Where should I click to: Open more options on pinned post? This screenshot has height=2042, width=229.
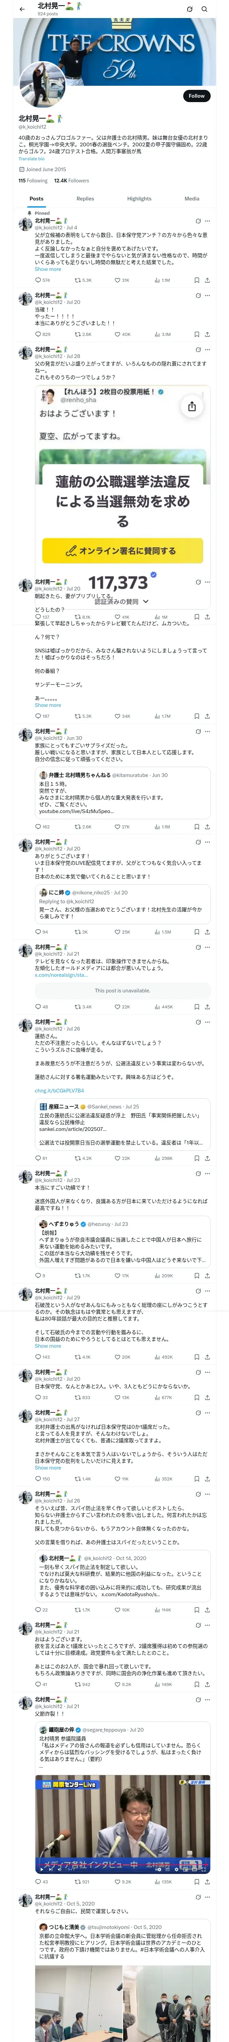point(208,221)
